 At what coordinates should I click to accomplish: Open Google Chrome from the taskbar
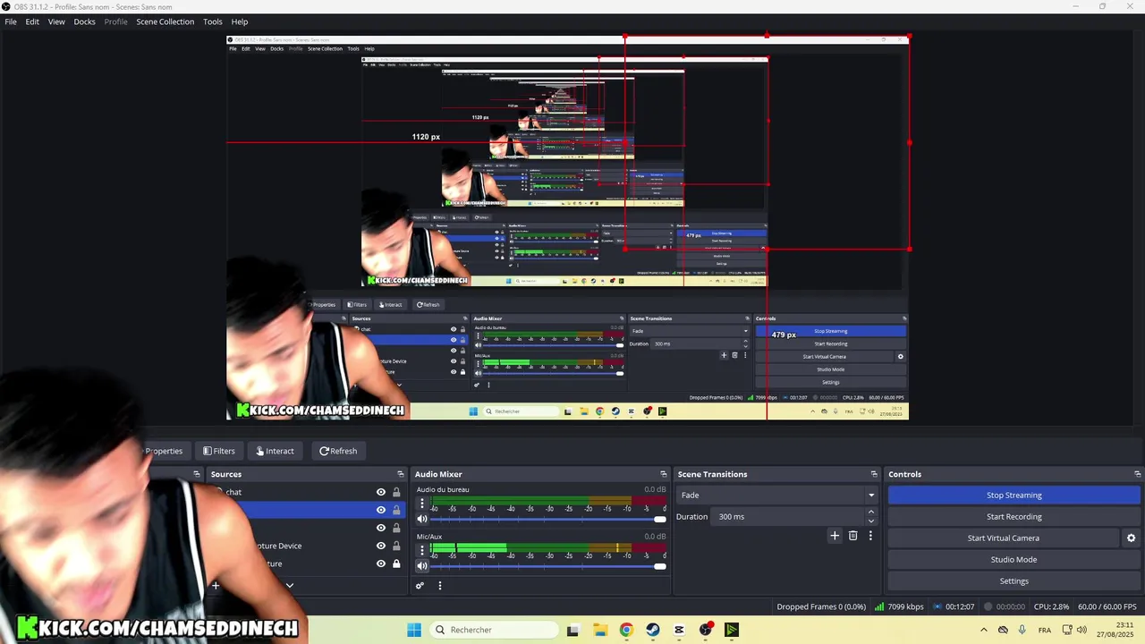(x=626, y=630)
